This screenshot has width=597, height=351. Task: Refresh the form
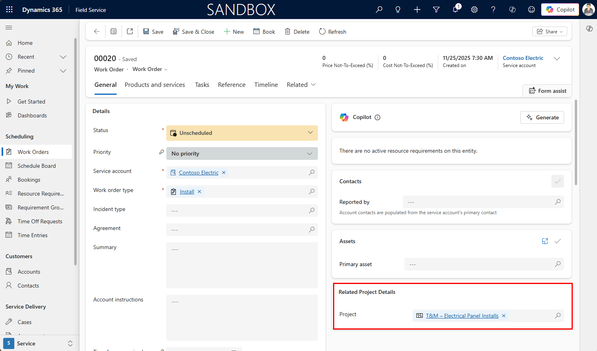click(x=333, y=31)
